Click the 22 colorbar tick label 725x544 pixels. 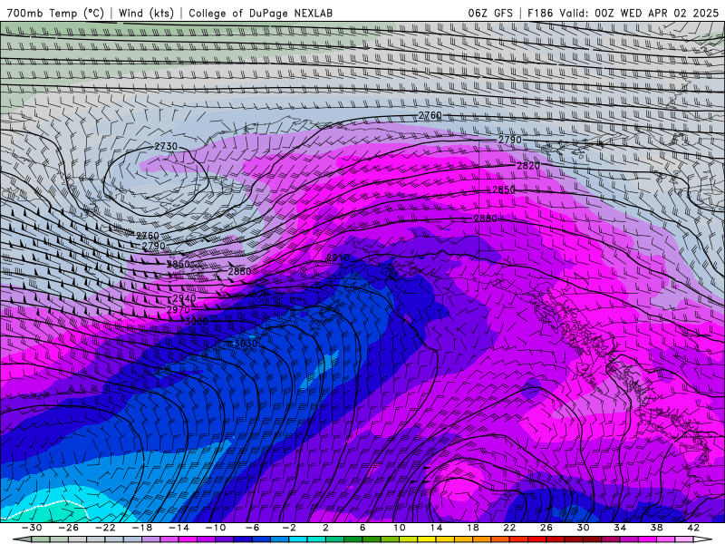509,528
